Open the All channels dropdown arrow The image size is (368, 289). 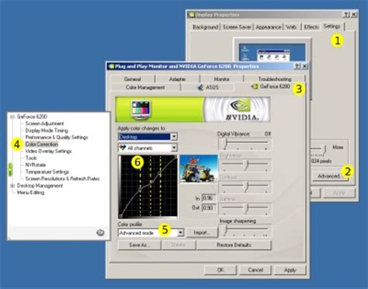[x=174, y=148]
